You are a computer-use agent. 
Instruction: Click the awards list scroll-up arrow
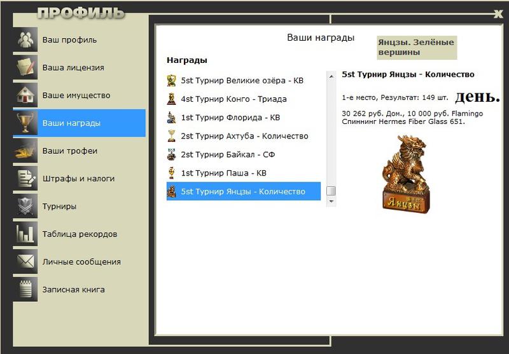point(331,76)
